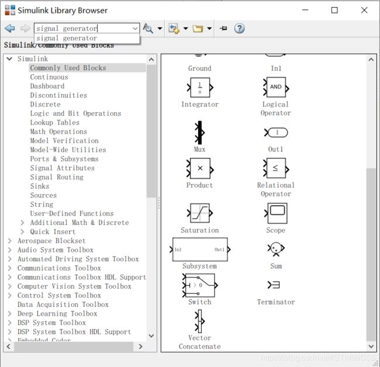The width and height of the screenshot is (380, 367).
Task: Expand Aerospace Blockset library
Action: tap(9, 241)
